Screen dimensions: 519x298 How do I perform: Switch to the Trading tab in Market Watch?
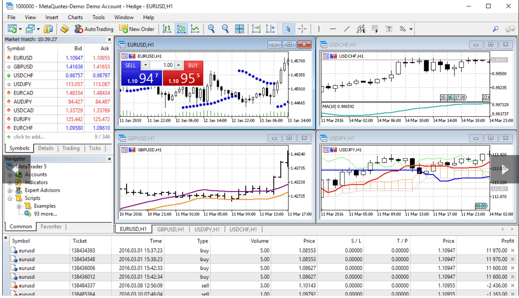pyautogui.click(x=71, y=148)
